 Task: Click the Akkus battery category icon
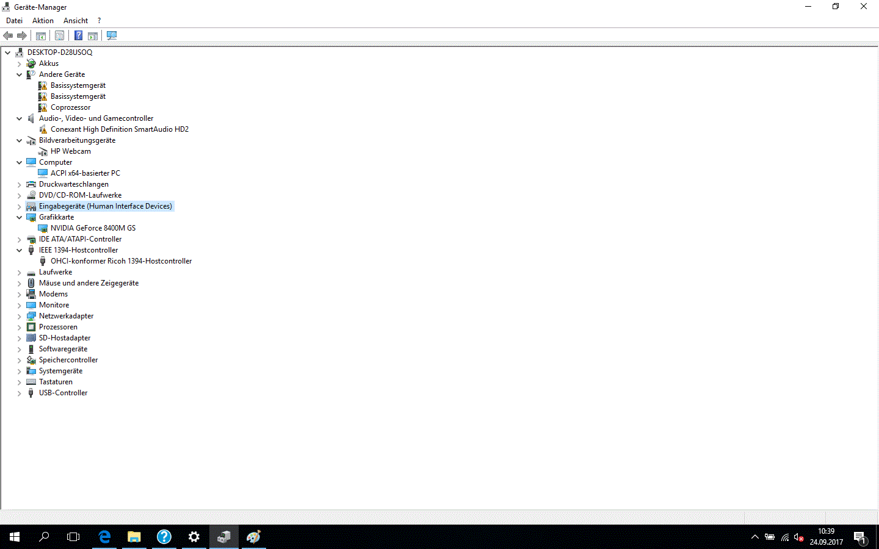tap(31, 63)
